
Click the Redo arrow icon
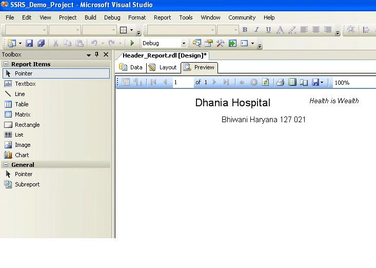click(x=111, y=43)
